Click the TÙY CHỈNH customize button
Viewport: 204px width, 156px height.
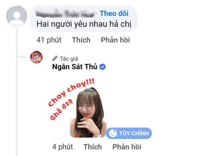129,133
